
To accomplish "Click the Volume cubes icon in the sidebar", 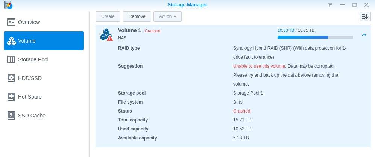I will pyautogui.click(x=11, y=41).
